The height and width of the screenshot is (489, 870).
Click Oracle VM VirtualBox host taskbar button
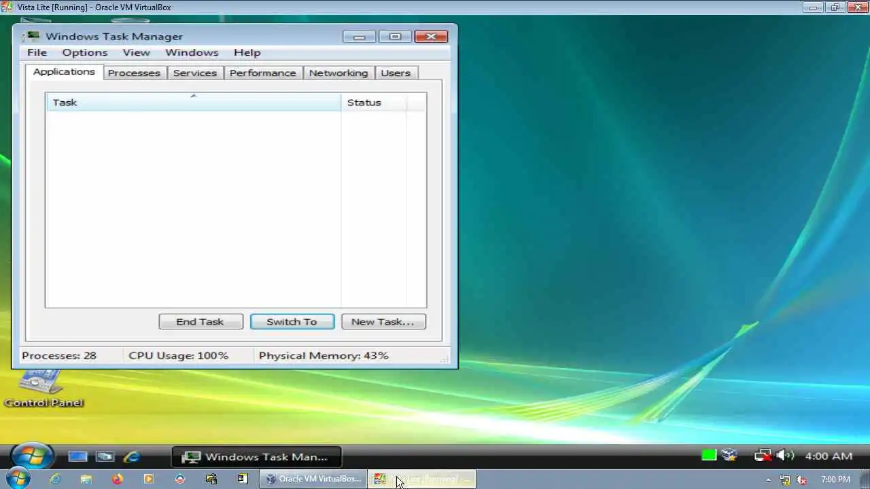click(313, 479)
